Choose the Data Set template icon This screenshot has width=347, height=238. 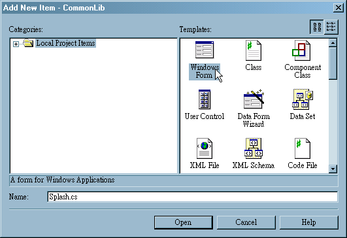pyautogui.click(x=303, y=99)
